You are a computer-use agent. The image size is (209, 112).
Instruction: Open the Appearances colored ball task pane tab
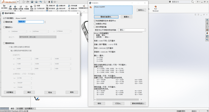click(207, 33)
